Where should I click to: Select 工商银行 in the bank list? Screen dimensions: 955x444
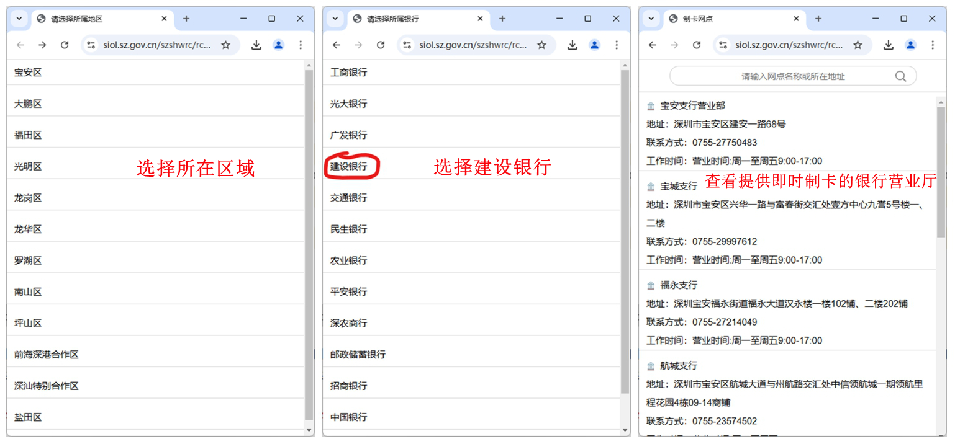[471, 73]
